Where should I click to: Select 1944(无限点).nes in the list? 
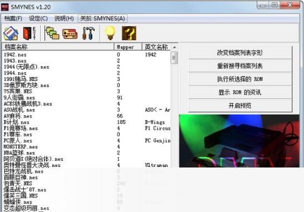(26, 67)
